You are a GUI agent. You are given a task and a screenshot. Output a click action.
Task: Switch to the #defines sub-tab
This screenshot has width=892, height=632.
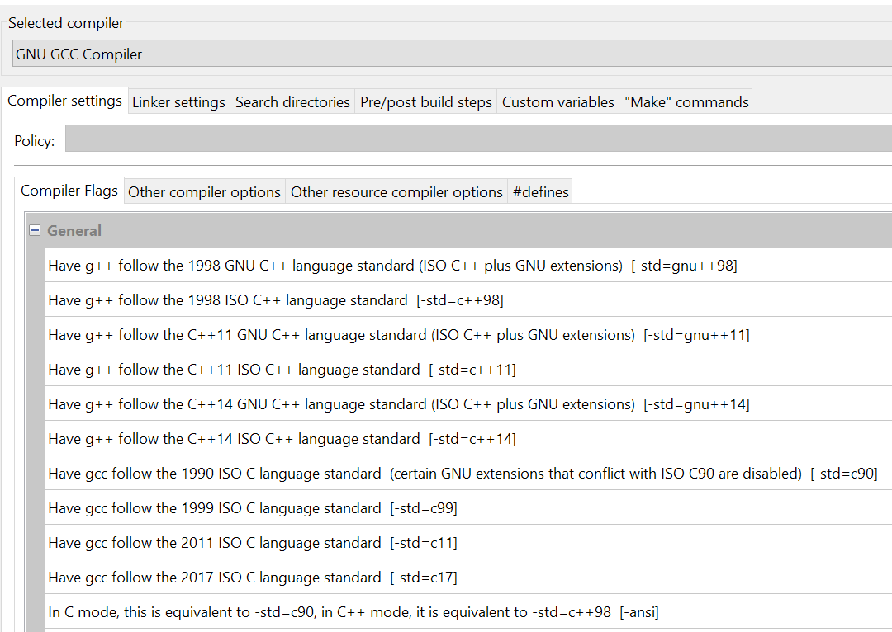[x=540, y=192]
